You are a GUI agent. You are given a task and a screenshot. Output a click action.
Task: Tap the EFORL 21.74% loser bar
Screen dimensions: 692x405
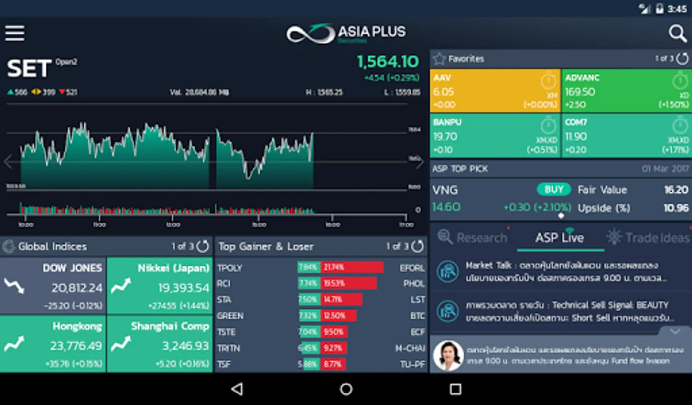point(352,267)
